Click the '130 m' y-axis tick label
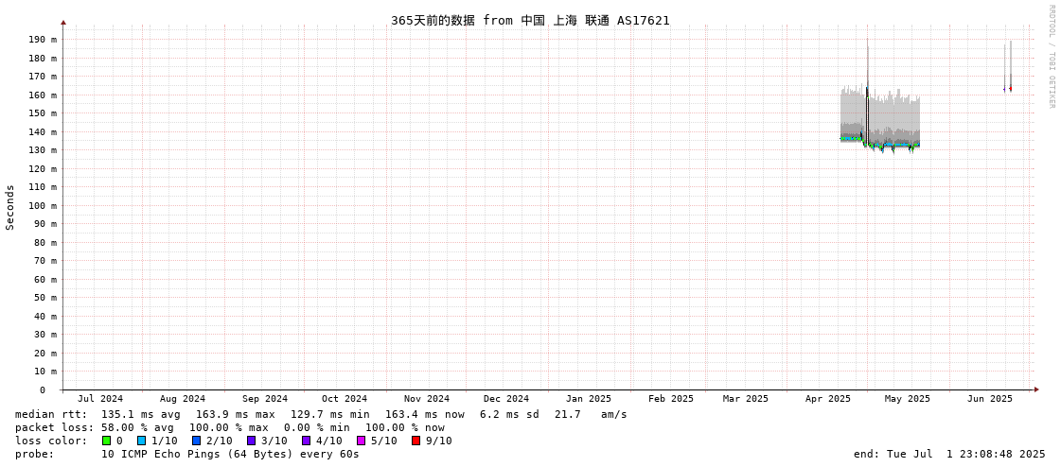This screenshot has width=1061, height=467. click(43, 150)
